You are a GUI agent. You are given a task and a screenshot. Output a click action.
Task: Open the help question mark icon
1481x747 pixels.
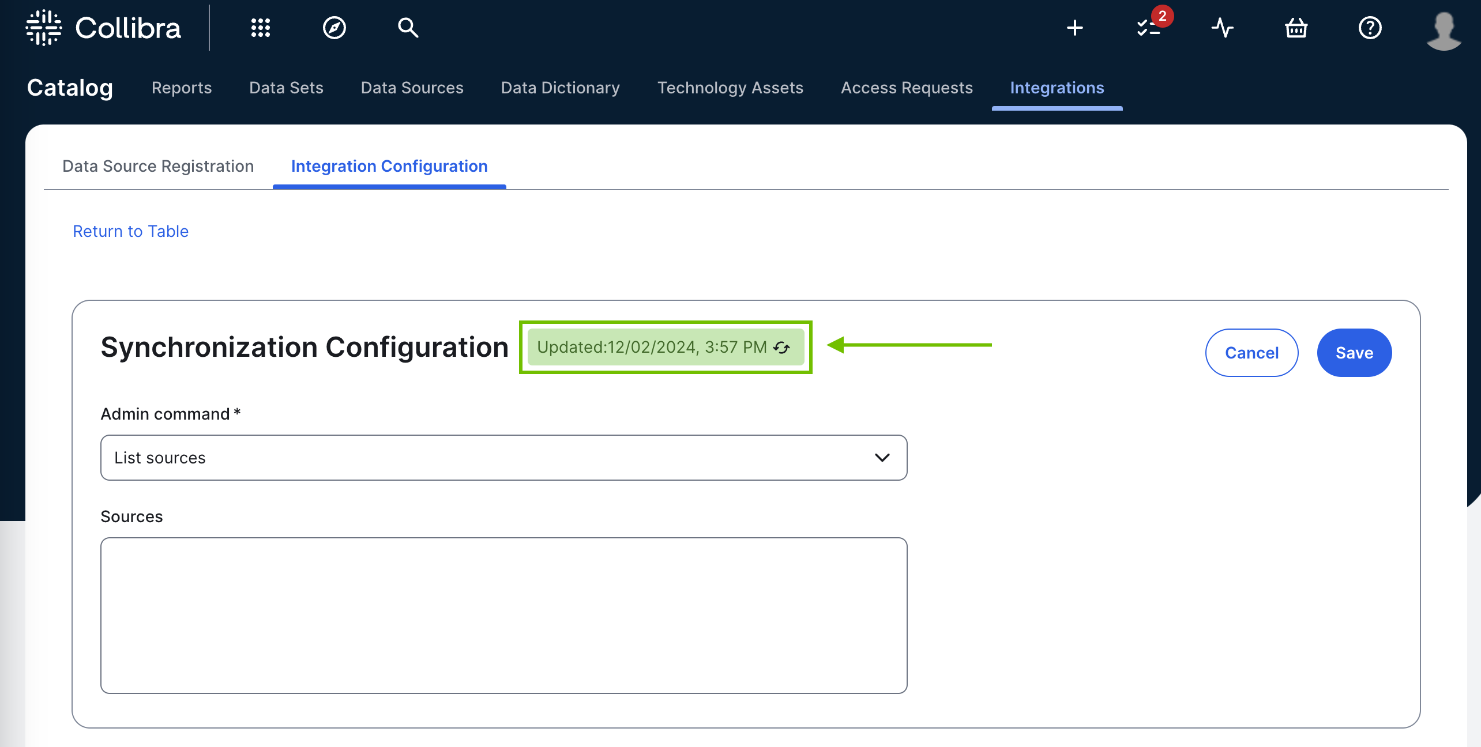pyautogui.click(x=1370, y=28)
